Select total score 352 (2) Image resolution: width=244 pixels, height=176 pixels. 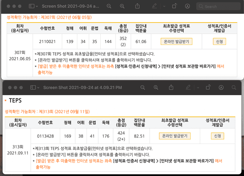[x=123, y=42]
